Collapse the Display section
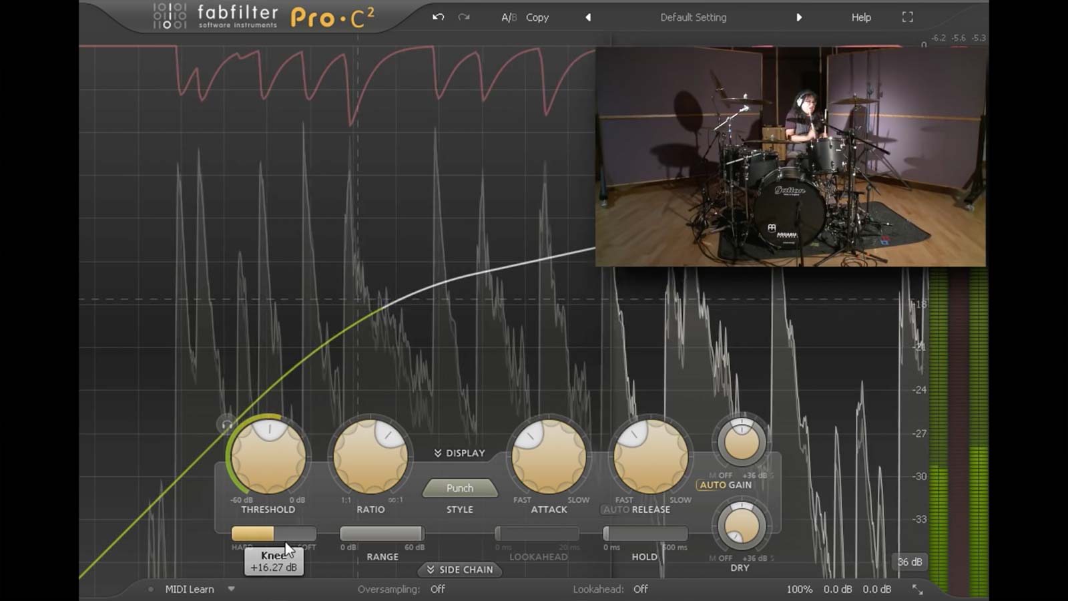This screenshot has width=1068, height=601. (459, 453)
